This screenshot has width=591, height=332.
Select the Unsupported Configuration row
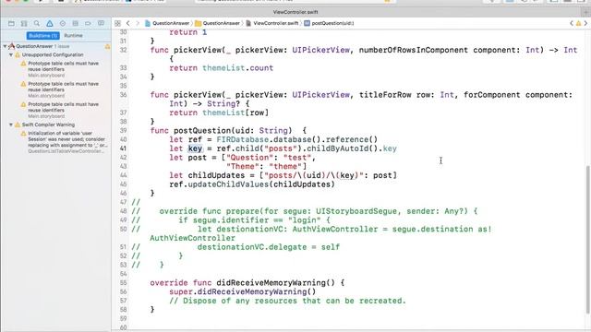[53, 55]
